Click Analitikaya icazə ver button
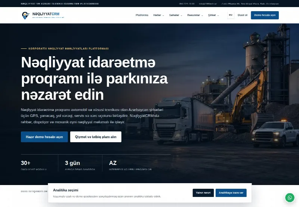Viewport: 299px width, 207px height. 231,193
